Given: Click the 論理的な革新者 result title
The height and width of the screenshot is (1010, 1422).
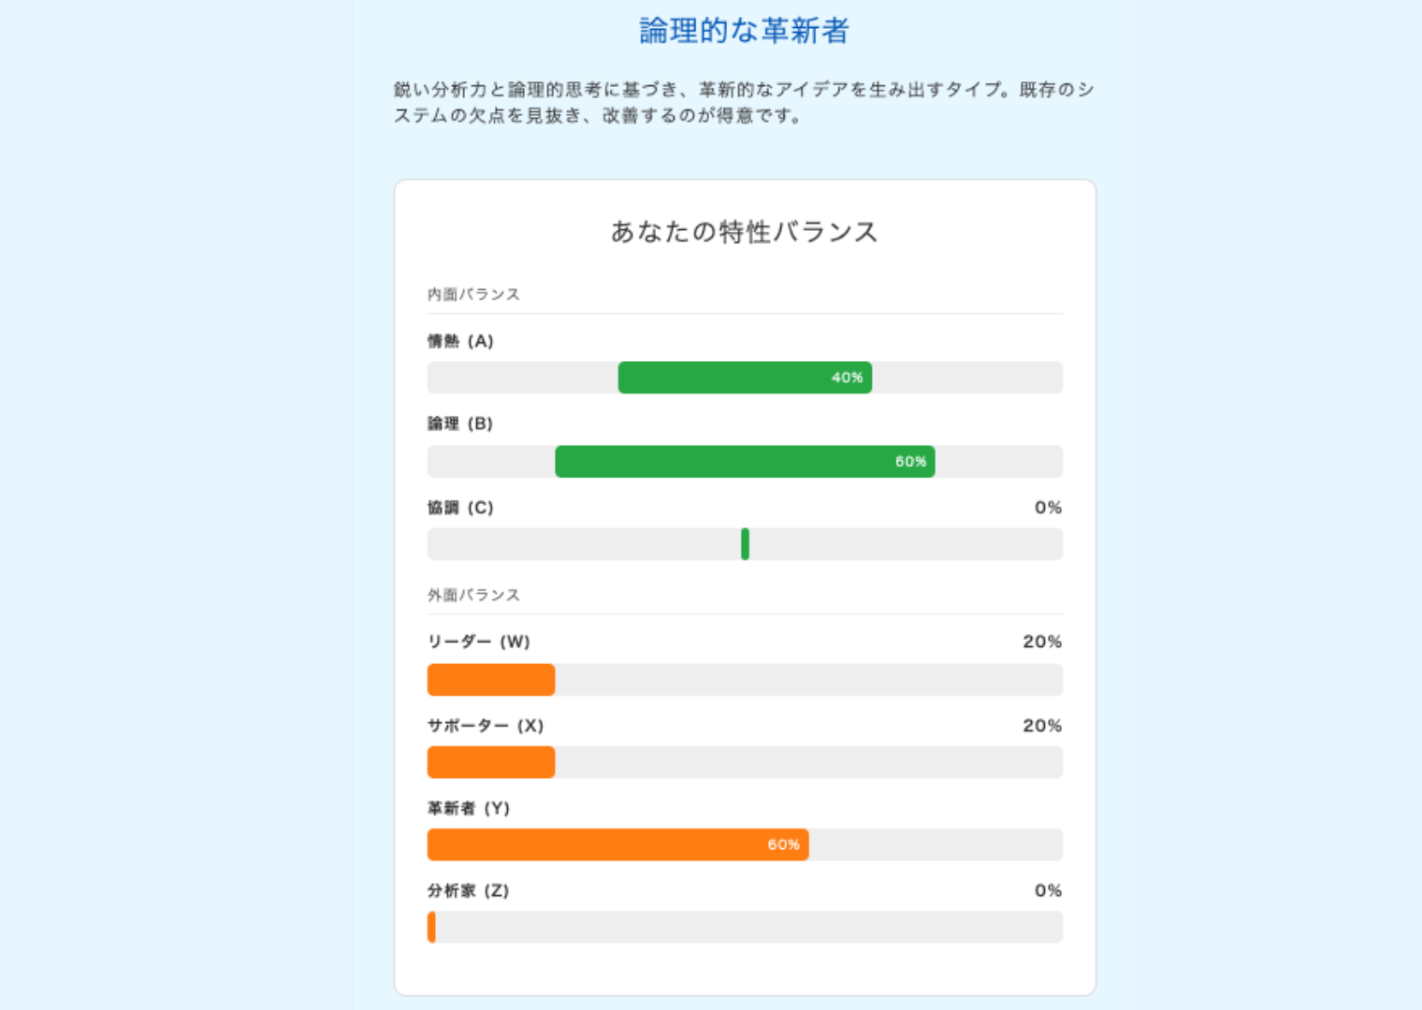Looking at the screenshot, I should 744,31.
